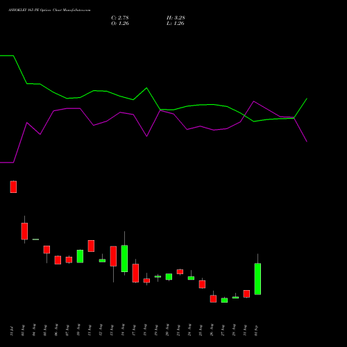Click the red candlestick for 26 Aug
Screen dimensions: 347x347
click(x=213, y=298)
